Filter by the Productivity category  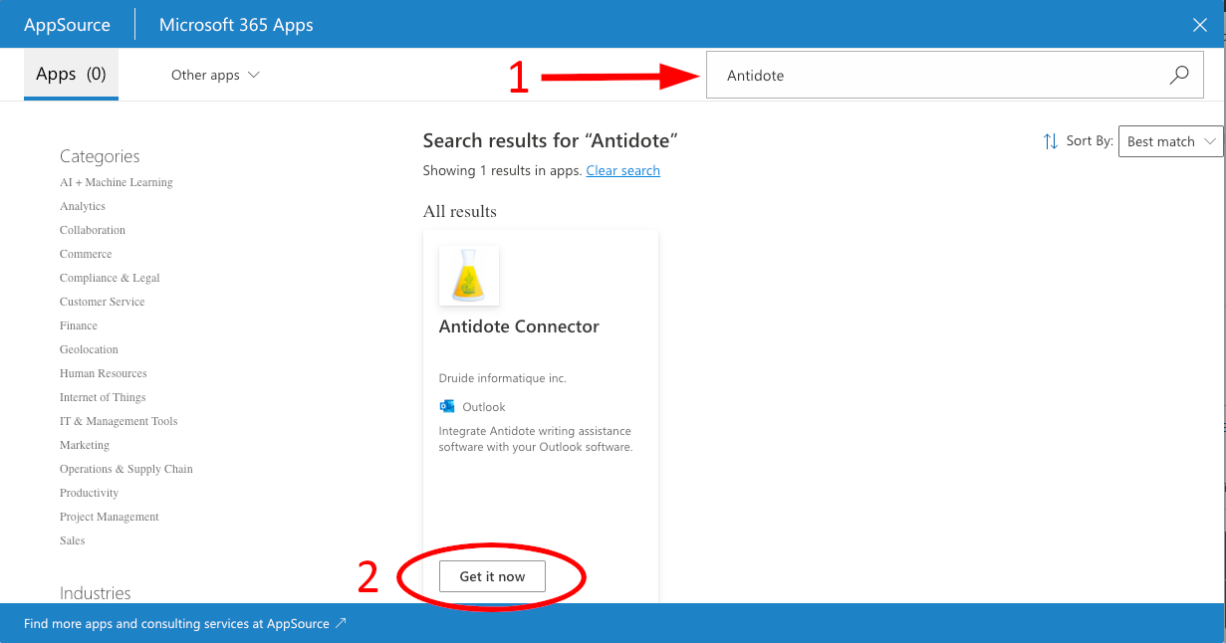pyautogui.click(x=89, y=493)
